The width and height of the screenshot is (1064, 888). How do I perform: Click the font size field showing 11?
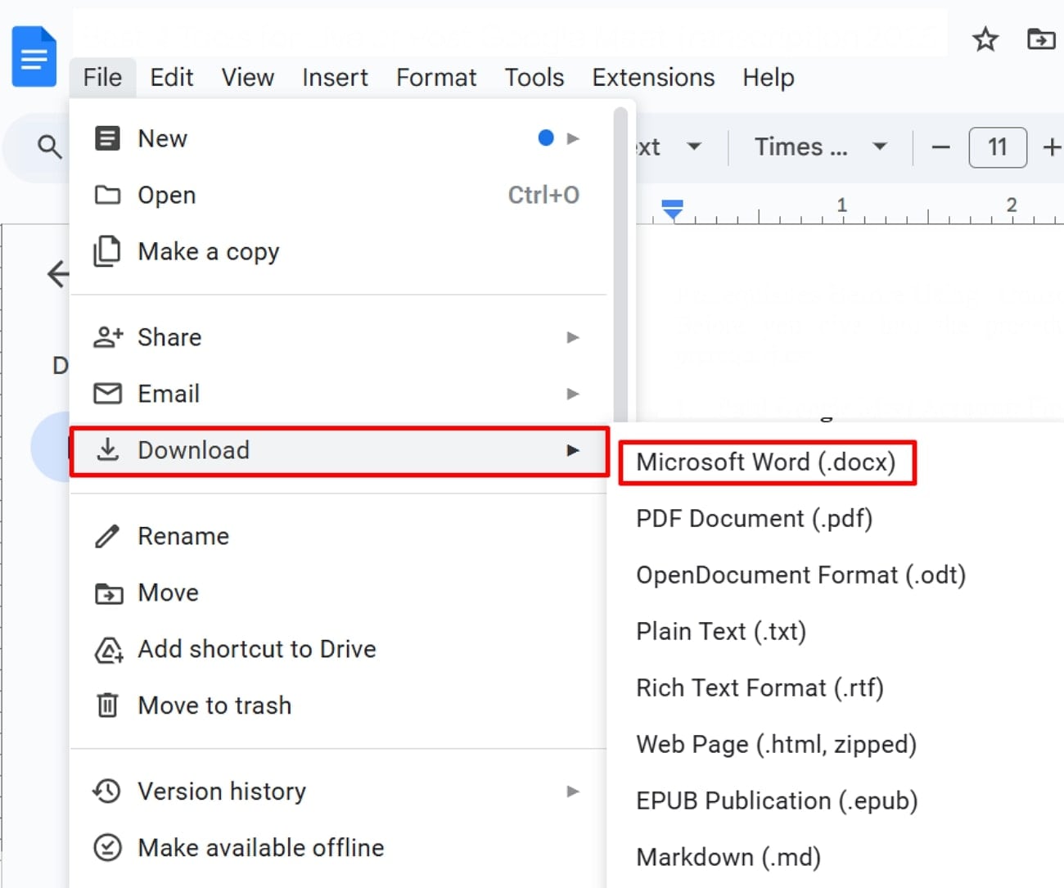click(x=997, y=147)
